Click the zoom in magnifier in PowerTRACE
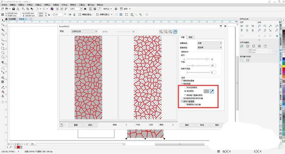The image size is (285, 154). [x=161, y=32]
